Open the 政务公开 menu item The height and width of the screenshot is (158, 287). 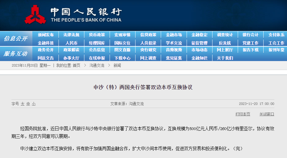[x=46, y=50]
